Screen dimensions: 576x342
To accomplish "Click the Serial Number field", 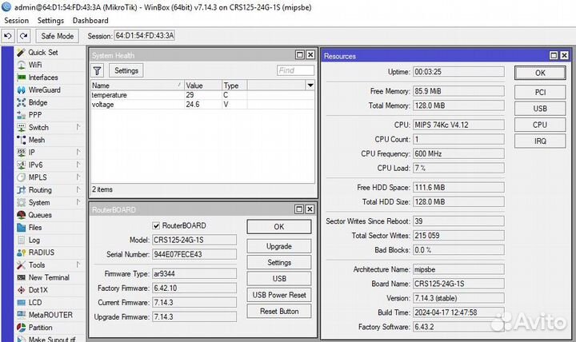I will click(x=194, y=254).
